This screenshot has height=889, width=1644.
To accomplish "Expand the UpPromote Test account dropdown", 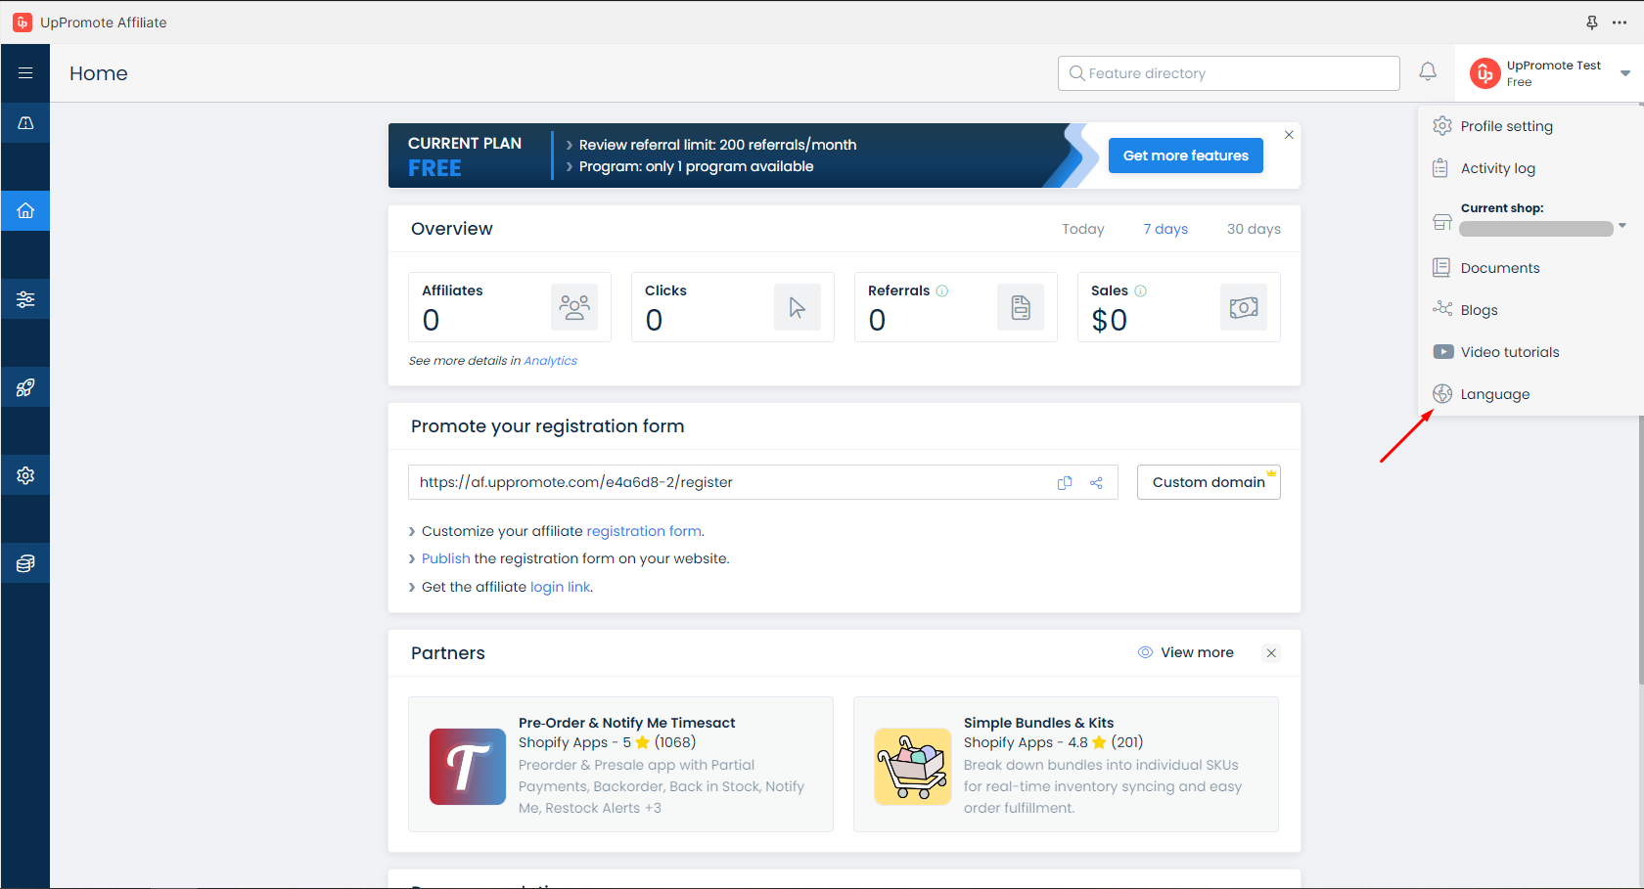I will pyautogui.click(x=1624, y=73).
